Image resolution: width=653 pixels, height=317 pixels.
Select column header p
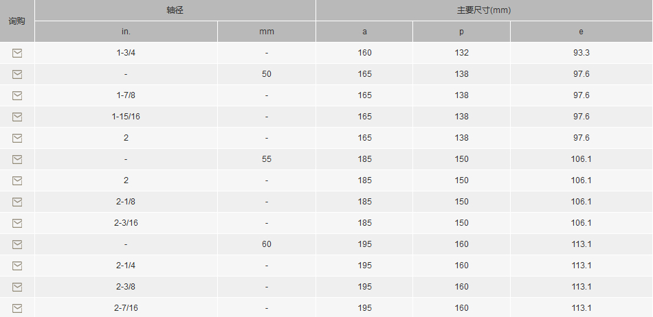(461, 32)
